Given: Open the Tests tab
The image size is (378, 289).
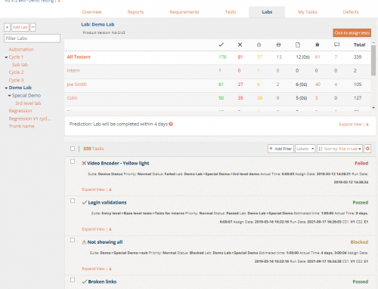Looking at the screenshot, I should pyautogui.click(x=231, y=12).
